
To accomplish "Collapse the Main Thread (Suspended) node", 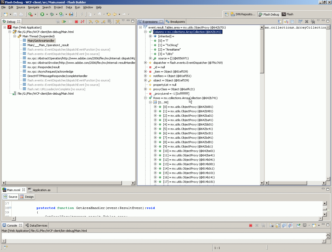I will (15, 36).
